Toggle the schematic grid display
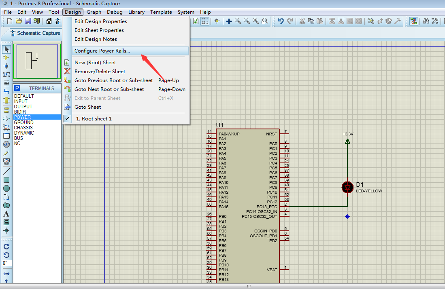The height and width of the screenshot is (289, 445). (x=204, y=21)
